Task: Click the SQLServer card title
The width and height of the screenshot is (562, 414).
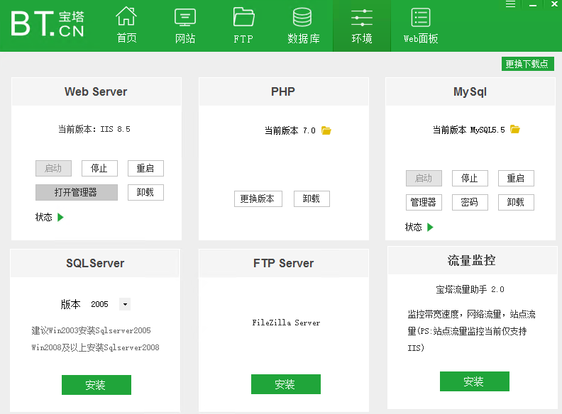Action: [95, 263]
